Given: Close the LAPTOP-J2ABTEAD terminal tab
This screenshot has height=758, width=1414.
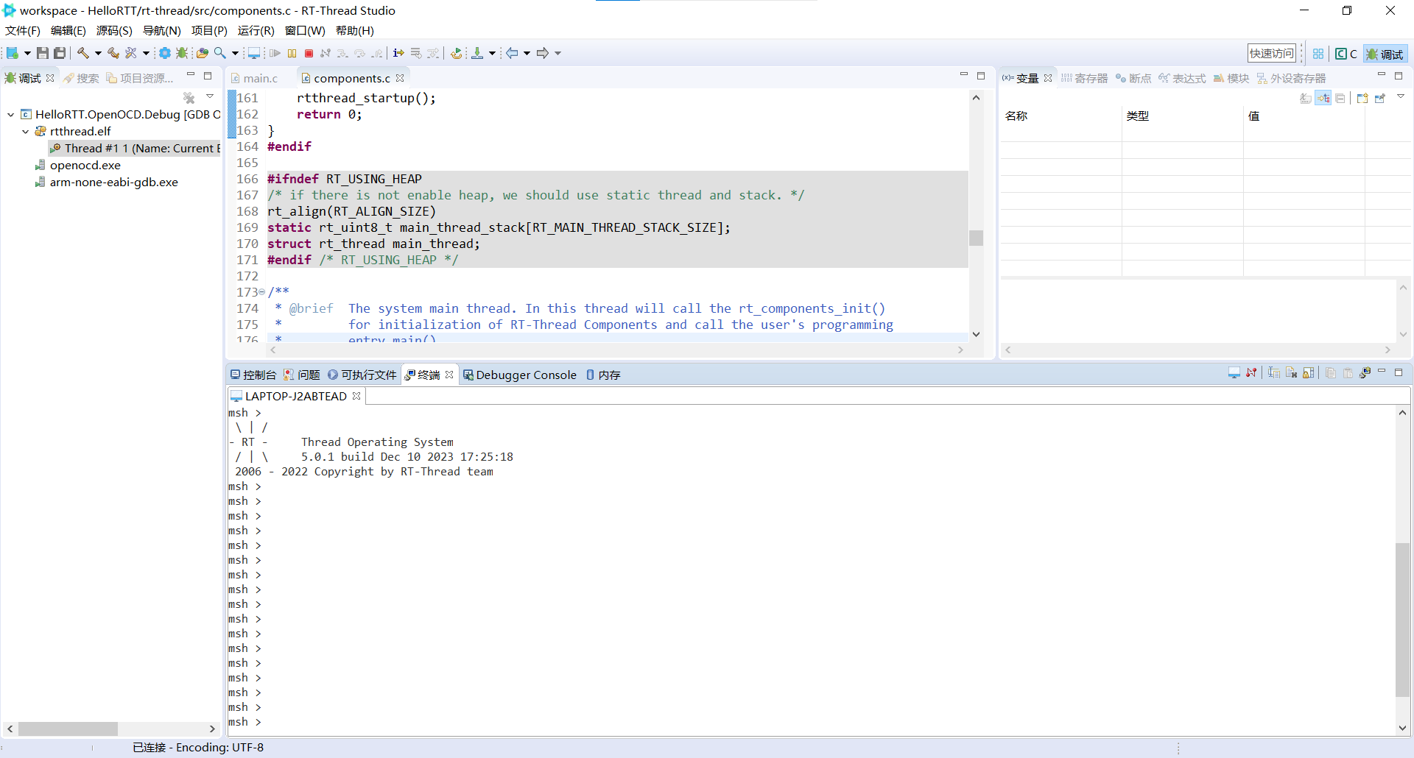Looking at the screenshot, I should (x=356, y=396).
